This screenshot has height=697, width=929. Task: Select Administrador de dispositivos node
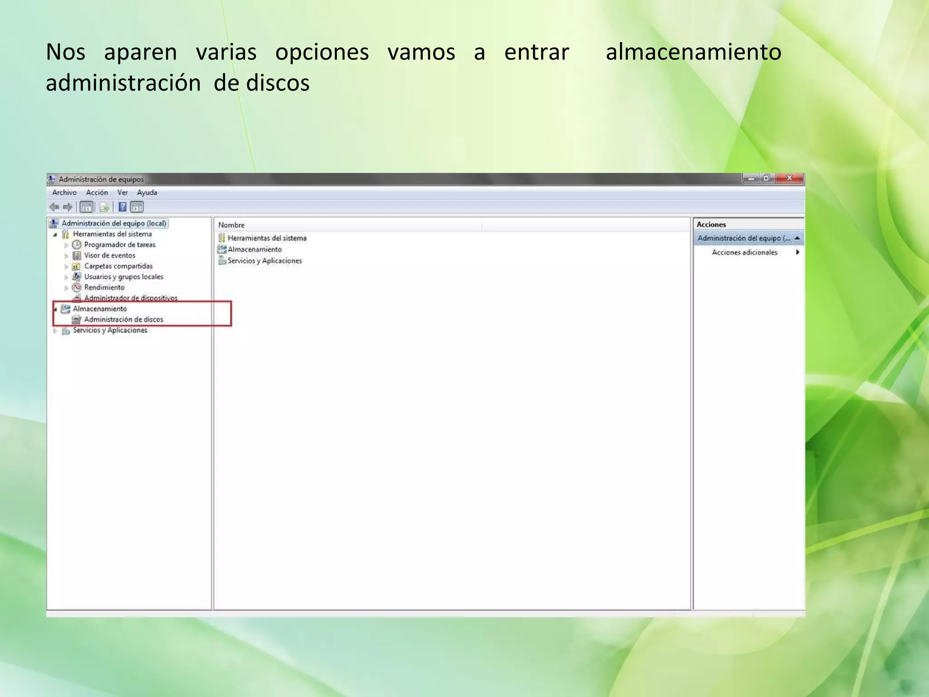pyautogui.click(x=131, y=298)
